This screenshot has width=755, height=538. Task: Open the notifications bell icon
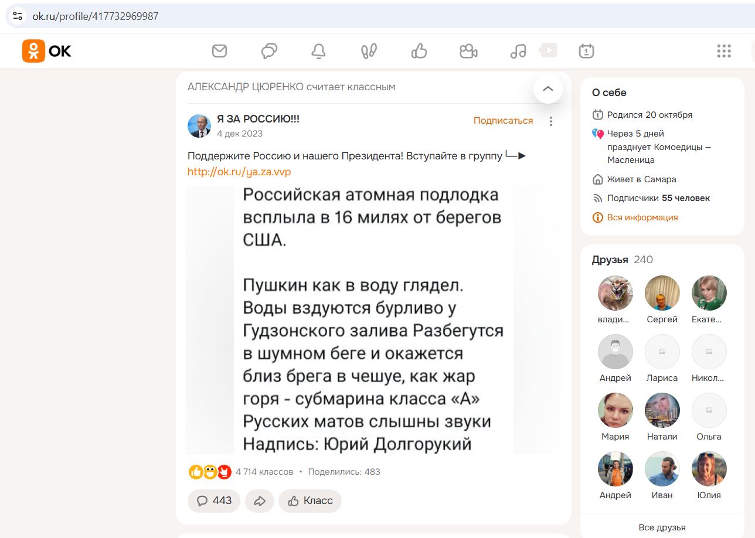(x=318, y=51)
